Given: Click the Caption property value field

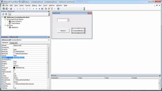Looking at the screenshot, I should click(x=30, y=58).
